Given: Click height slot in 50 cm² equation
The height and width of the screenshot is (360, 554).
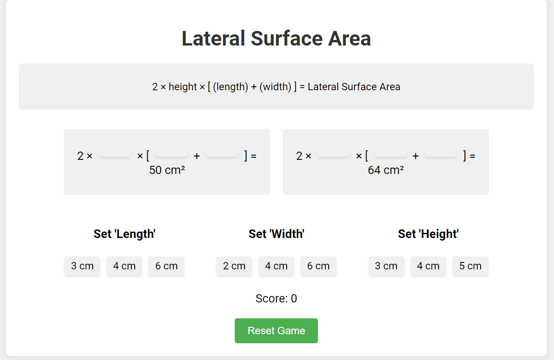Looking at the screenshot, I should pos(115,154).
